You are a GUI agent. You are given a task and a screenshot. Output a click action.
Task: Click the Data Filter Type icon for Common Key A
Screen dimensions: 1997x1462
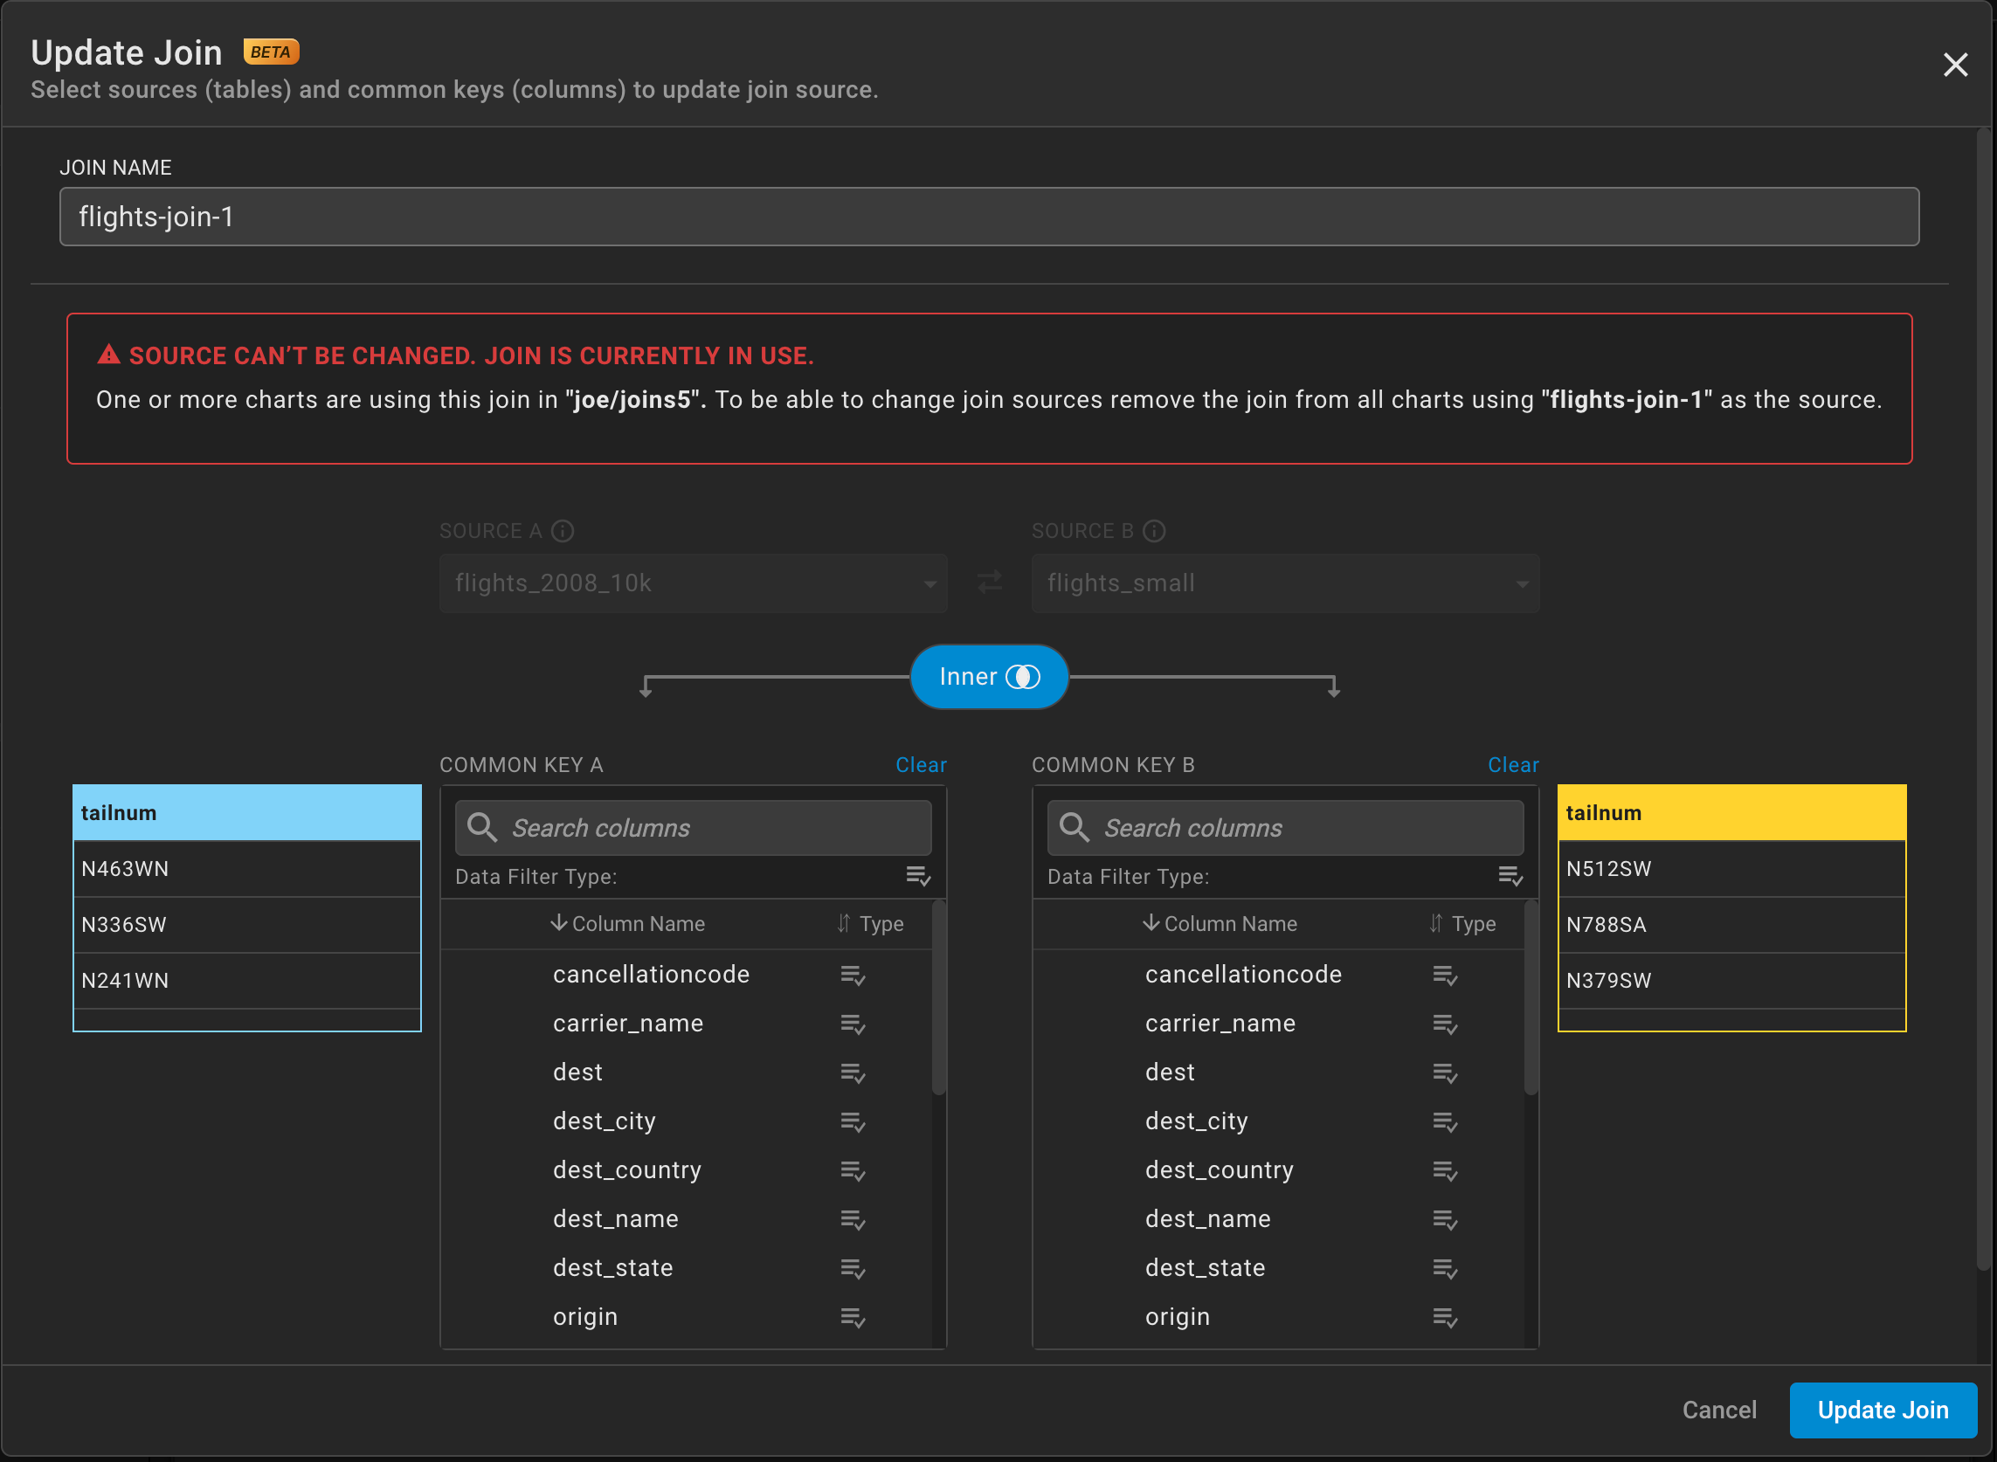[918, 877]
